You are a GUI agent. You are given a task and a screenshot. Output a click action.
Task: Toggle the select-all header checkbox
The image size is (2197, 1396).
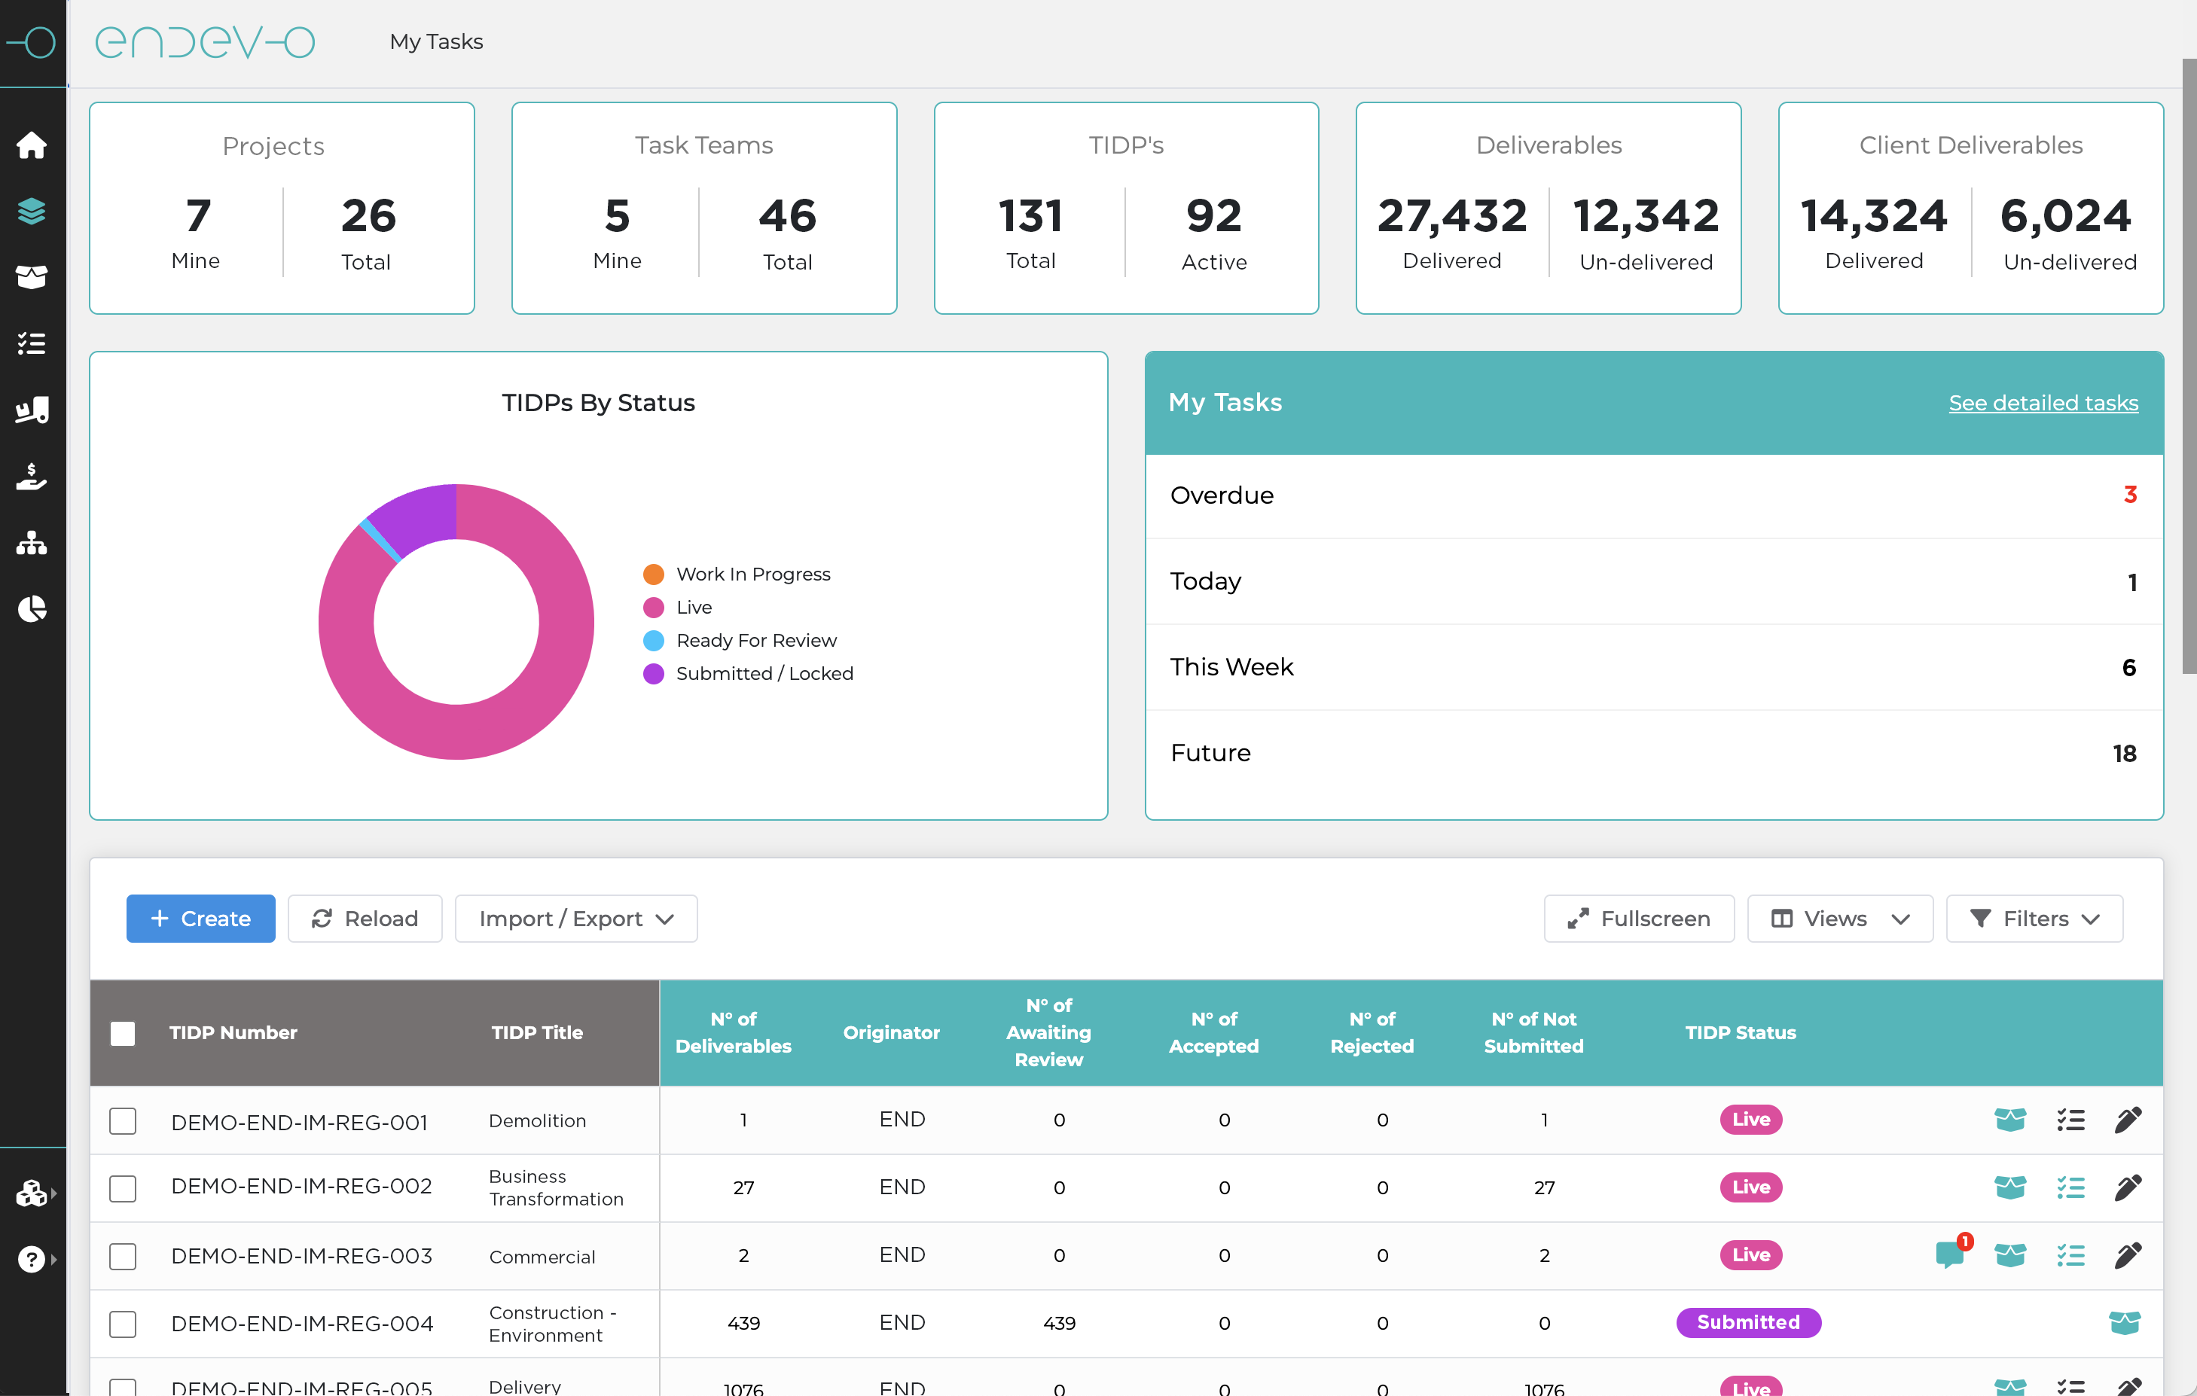pyautogui.click(x=122, y=1033)
